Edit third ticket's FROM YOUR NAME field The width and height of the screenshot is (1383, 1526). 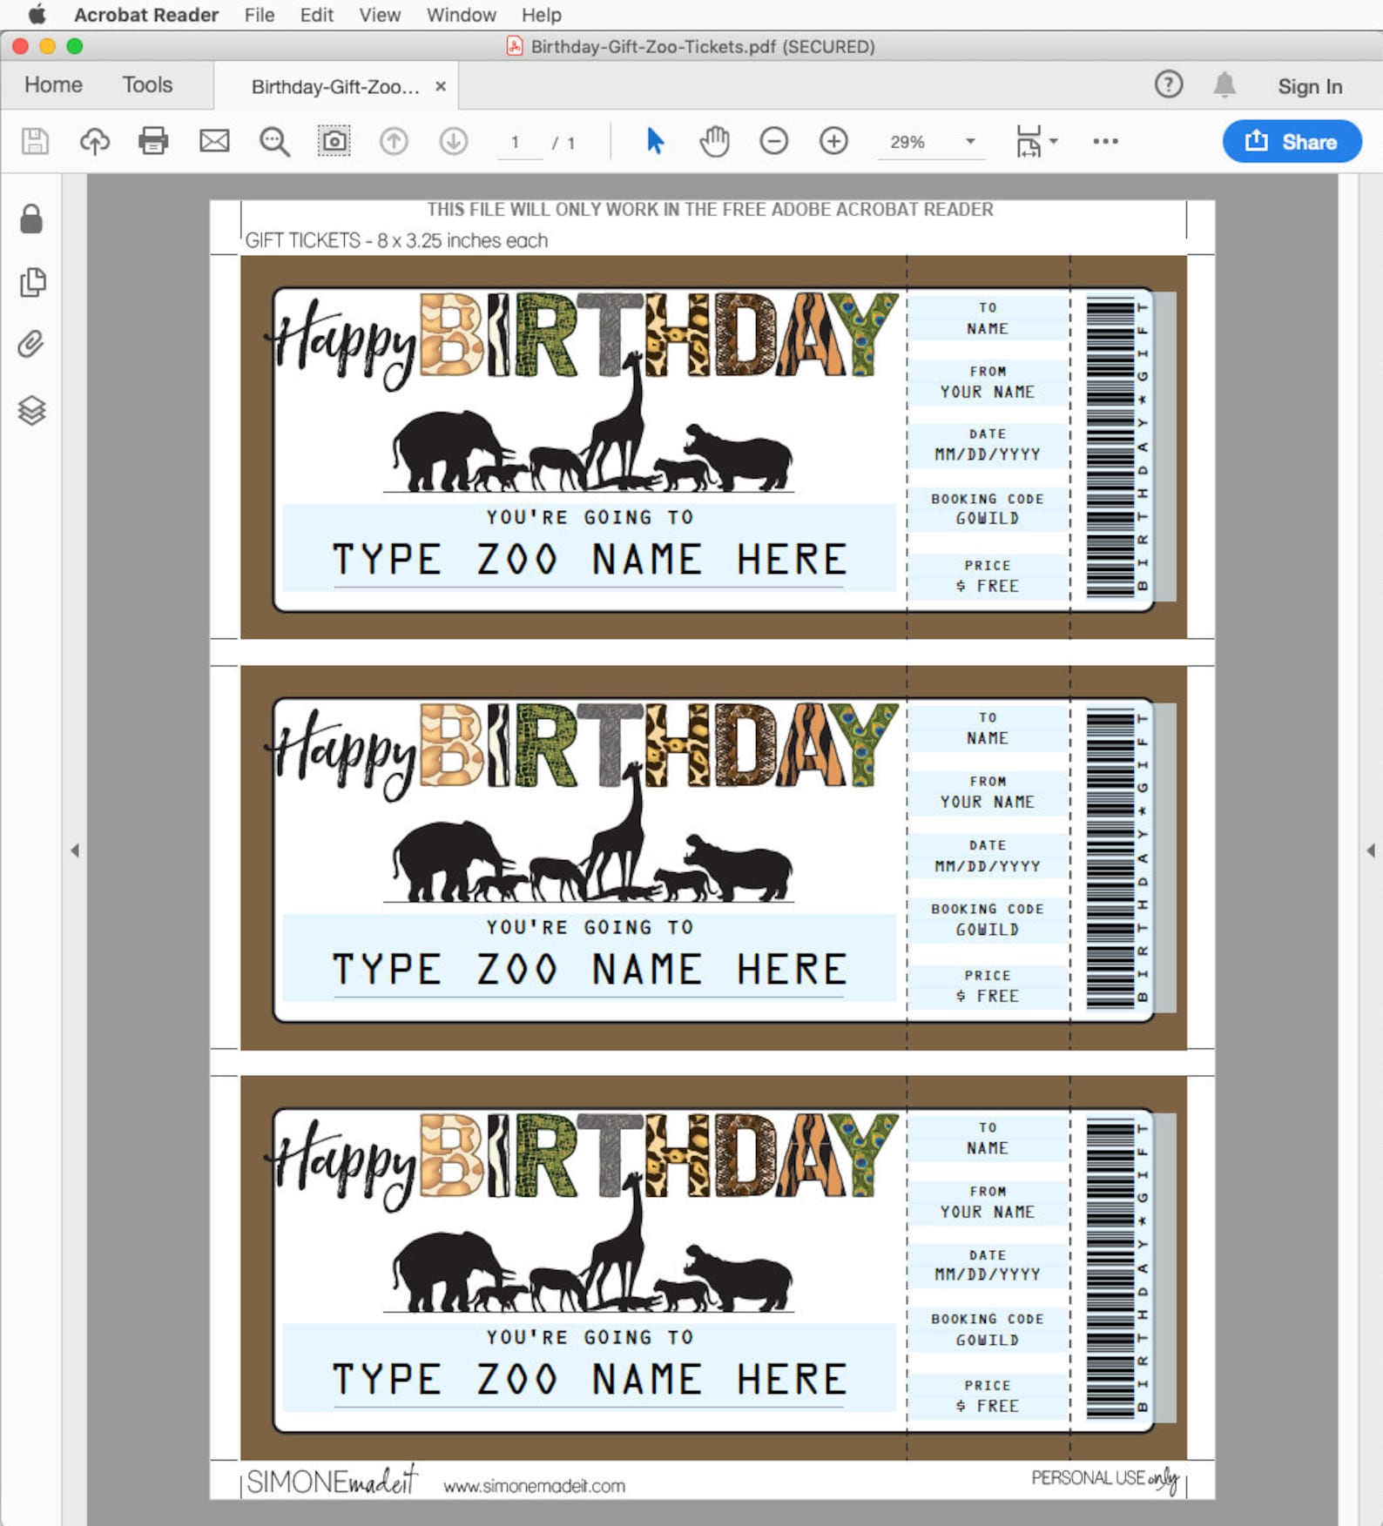pos(988,1212)
